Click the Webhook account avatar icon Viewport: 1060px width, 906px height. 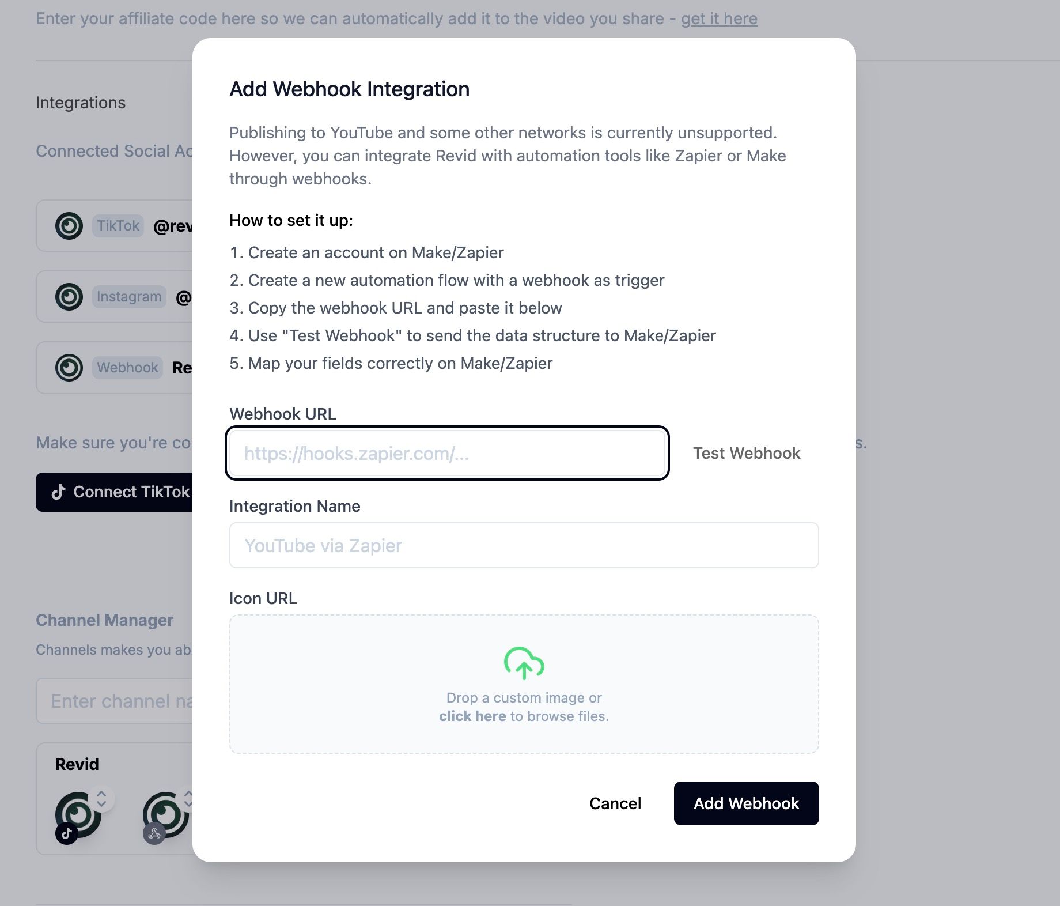pos(69,368)
